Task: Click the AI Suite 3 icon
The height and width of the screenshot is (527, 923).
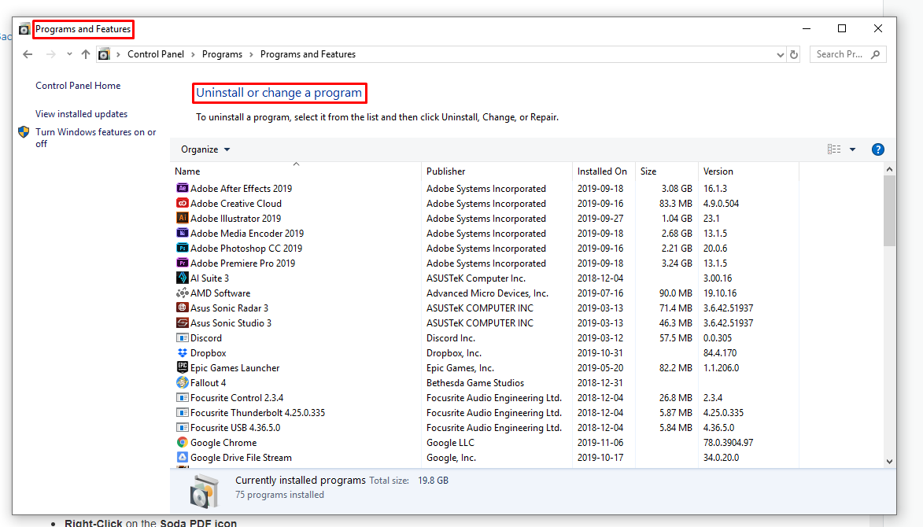Action: point(183,278)
